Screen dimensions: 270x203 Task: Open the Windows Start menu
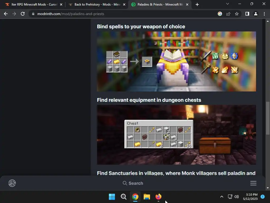(112, 197)
